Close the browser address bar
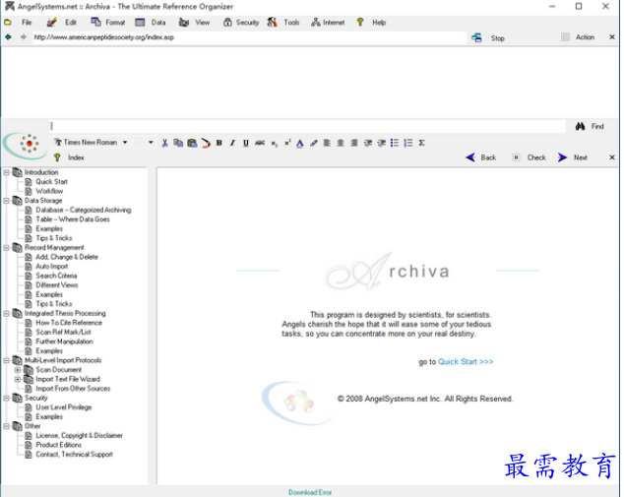This screenshot has height=497, width=624. tap(612, 37)
